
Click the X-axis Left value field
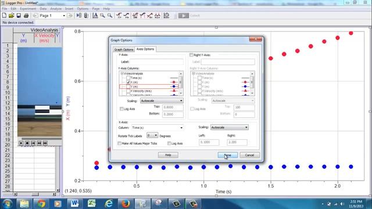tap(209, 142)
